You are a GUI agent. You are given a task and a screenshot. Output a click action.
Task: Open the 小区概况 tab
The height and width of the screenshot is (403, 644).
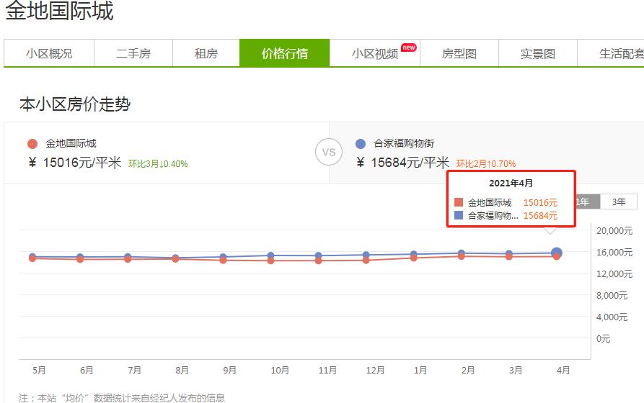point(49,53)
